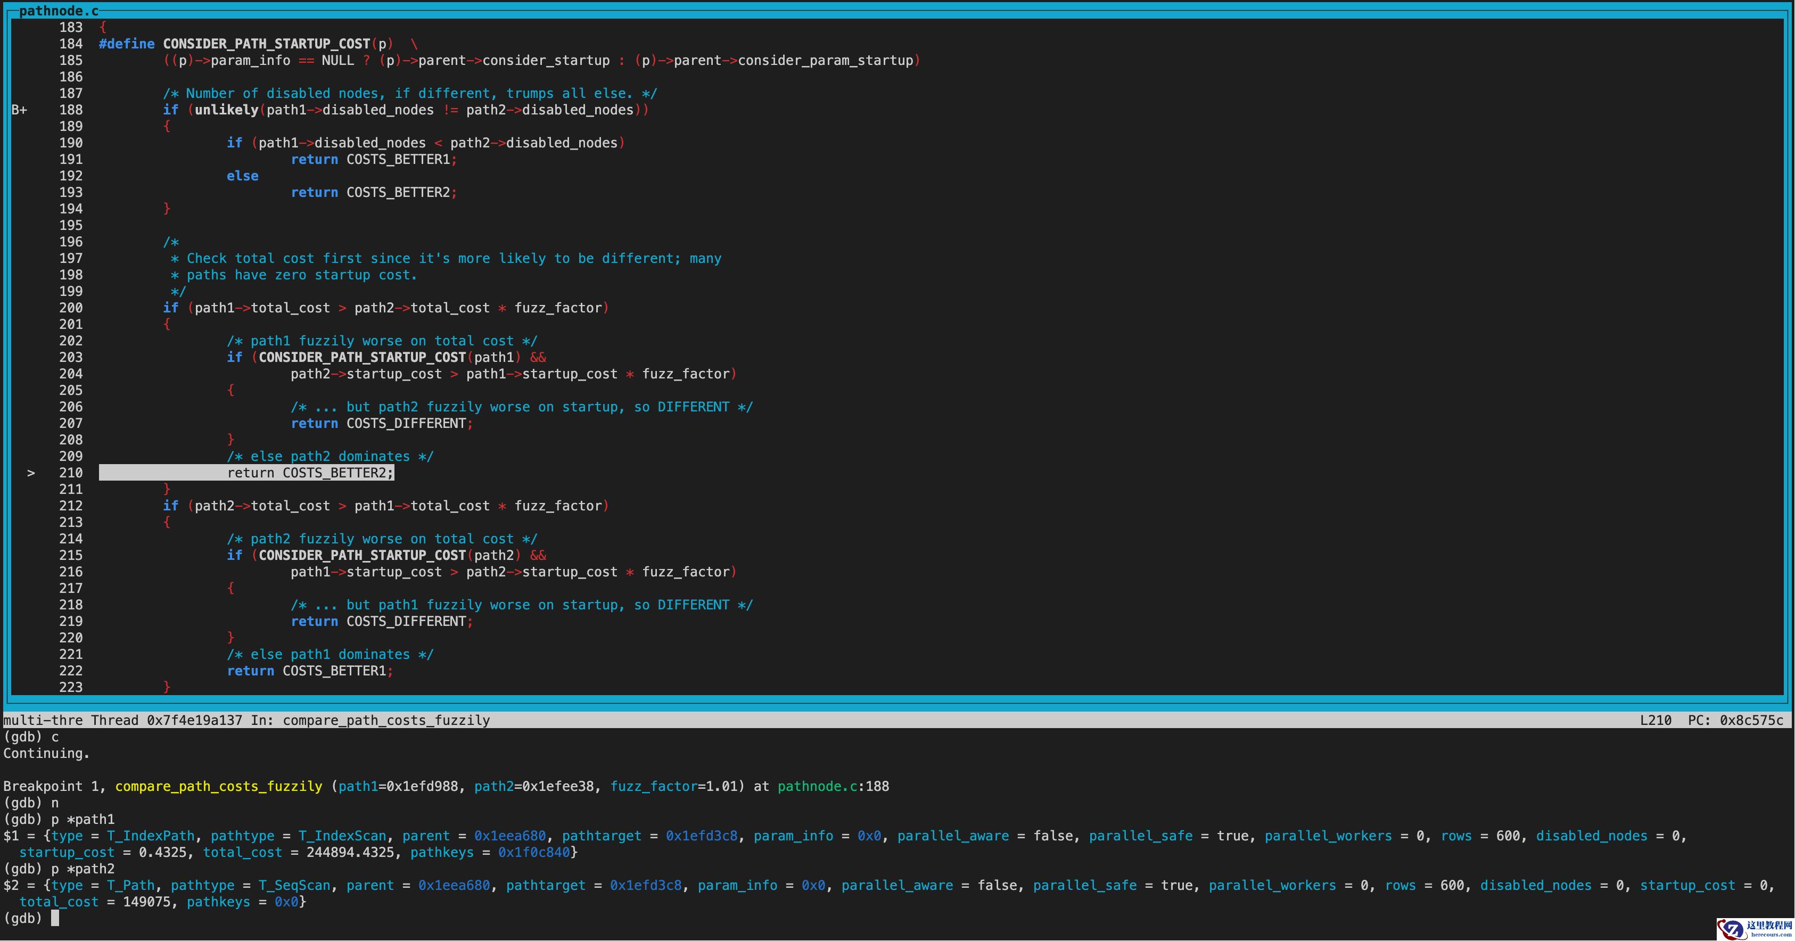Click line number 223 at the bottom of source

70,688
